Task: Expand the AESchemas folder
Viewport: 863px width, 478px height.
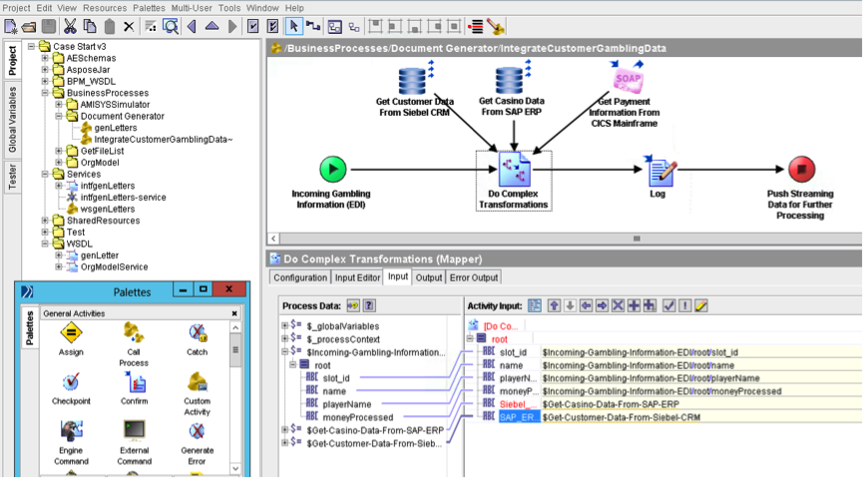Action: coord(45,58)
